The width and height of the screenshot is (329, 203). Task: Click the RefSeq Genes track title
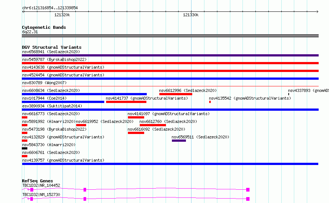[37, 181]
